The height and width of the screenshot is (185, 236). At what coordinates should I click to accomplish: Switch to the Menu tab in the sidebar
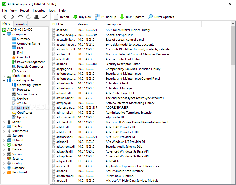[x=6, y=24]
